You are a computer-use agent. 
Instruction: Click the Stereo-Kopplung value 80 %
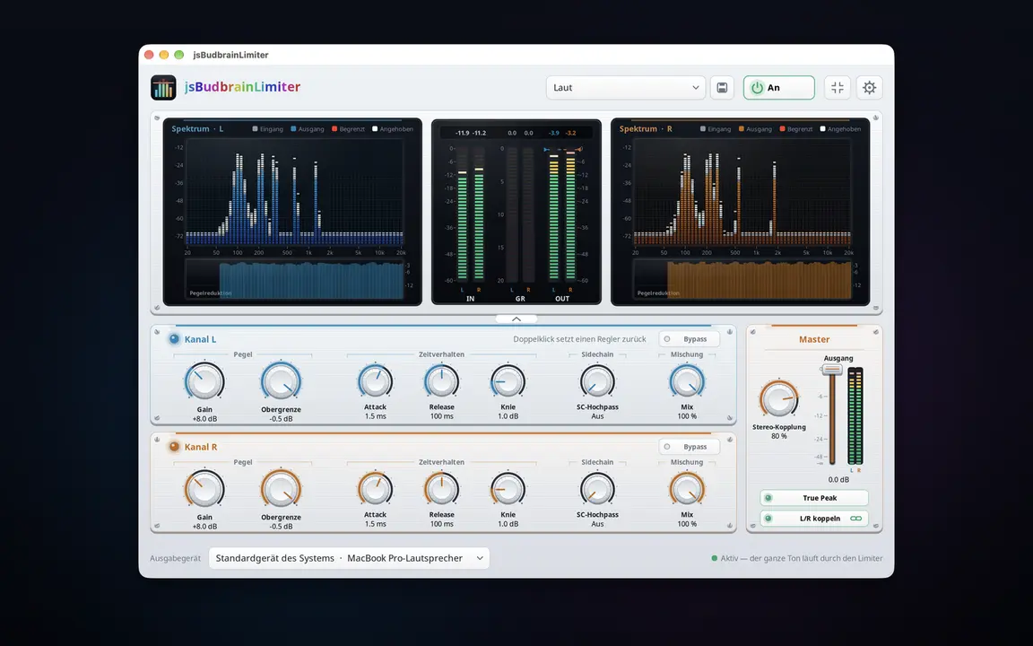click(x=778, y=436)
